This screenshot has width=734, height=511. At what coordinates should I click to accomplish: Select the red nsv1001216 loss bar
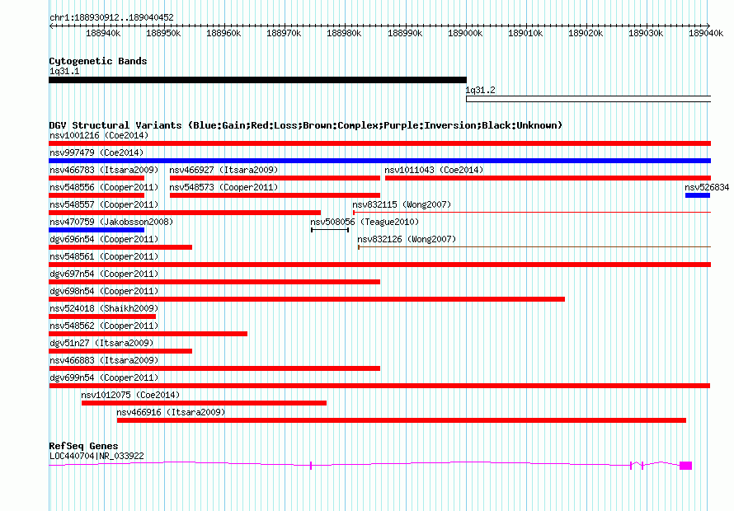point(379,143)
